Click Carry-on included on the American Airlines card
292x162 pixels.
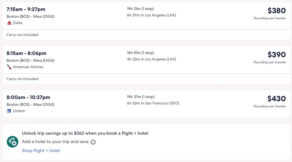(x=22, y=79)
